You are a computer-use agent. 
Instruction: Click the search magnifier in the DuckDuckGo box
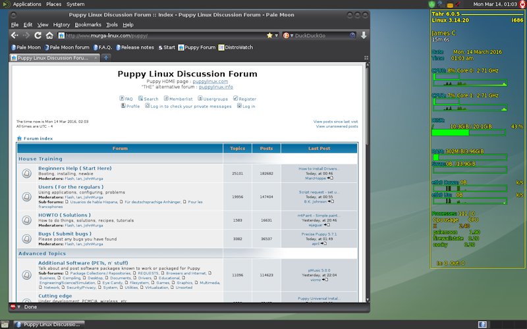click(352, 36)
